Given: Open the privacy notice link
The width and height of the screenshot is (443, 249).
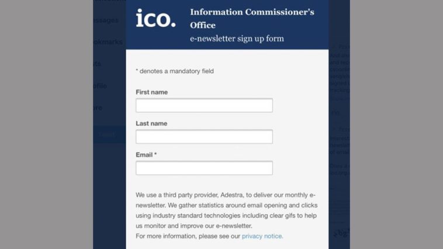Looking at the screenshot, I should [262, 236].
